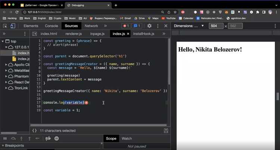Expand the MetaMask tree node
This screenshot has height=150, width=280.
[x=6, y=71]
